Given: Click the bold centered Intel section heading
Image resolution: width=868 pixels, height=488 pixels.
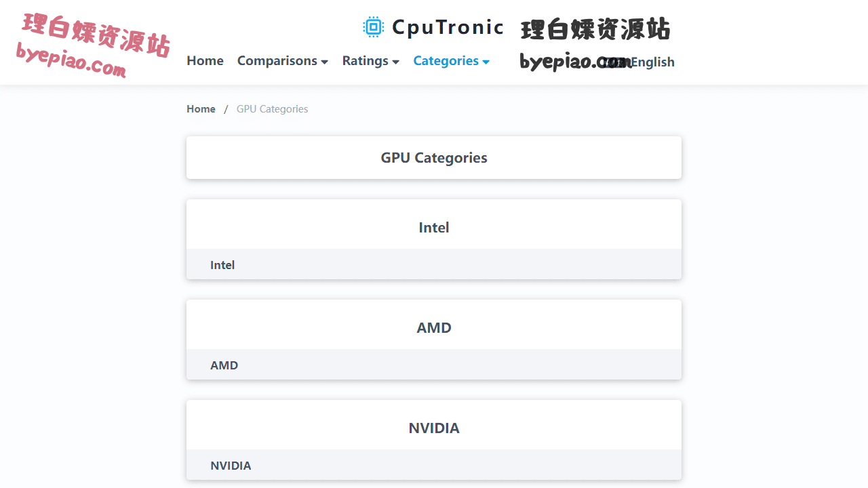Looking at the screenshot, I should (434, 227).
